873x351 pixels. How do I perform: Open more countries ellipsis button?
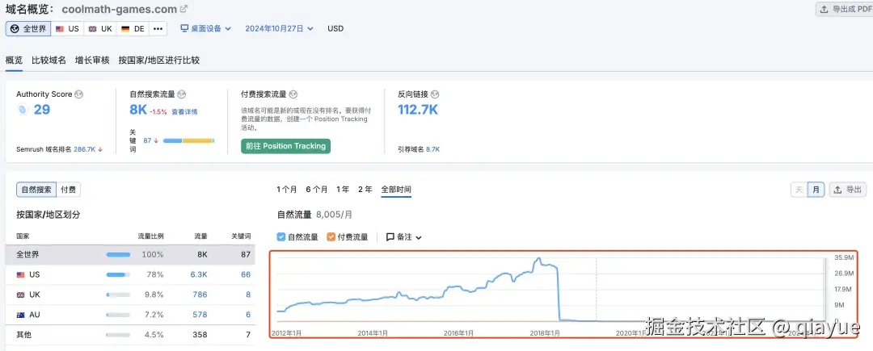(x=158, y=29)
